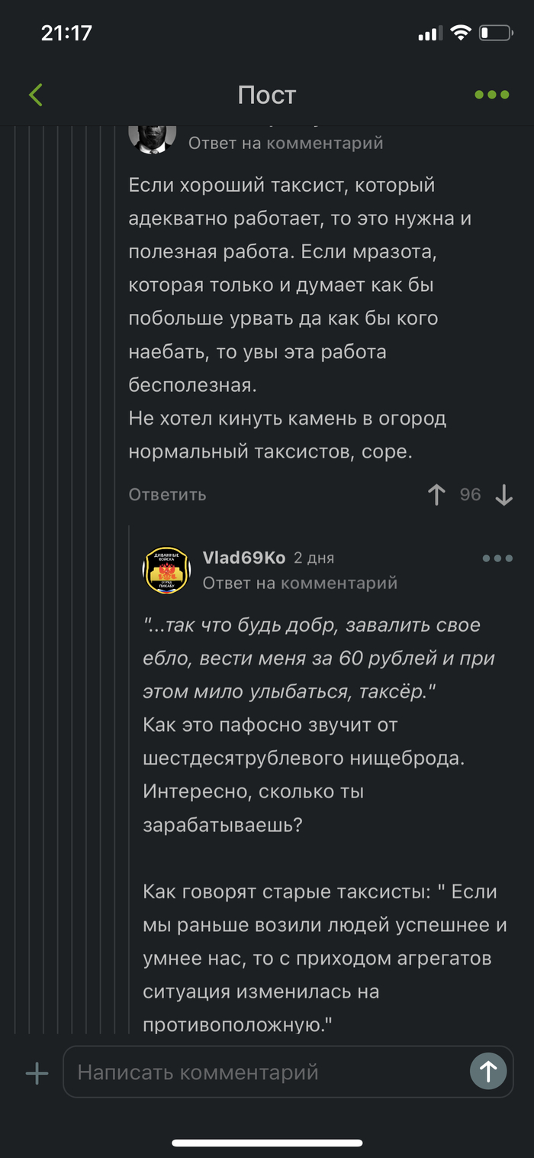The image size is (534, 1158).
Task: Click the plus icon near the comment field
Action: click(x=35, y=1072)
